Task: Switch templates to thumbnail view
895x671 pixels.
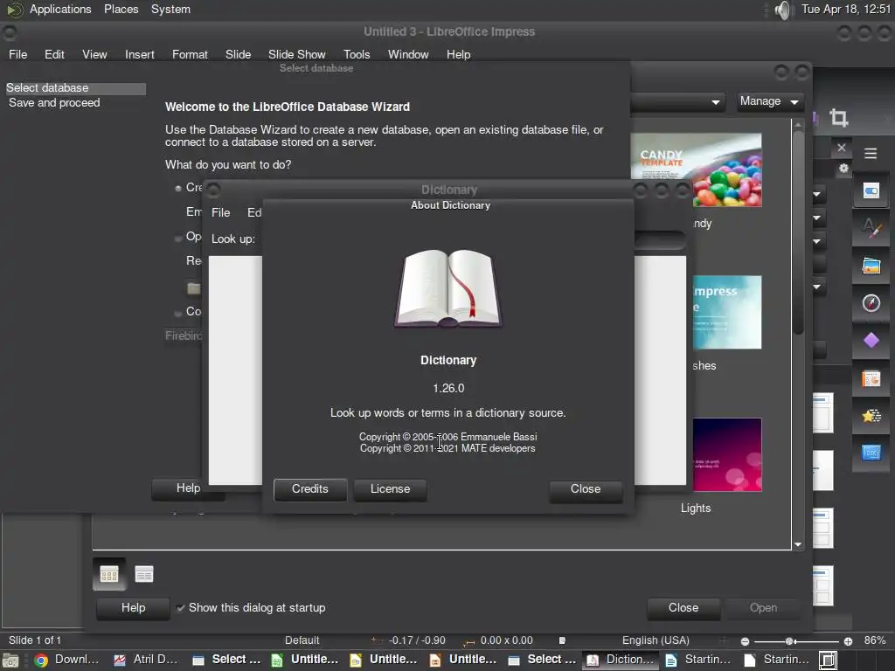Action: click(109, 573)
